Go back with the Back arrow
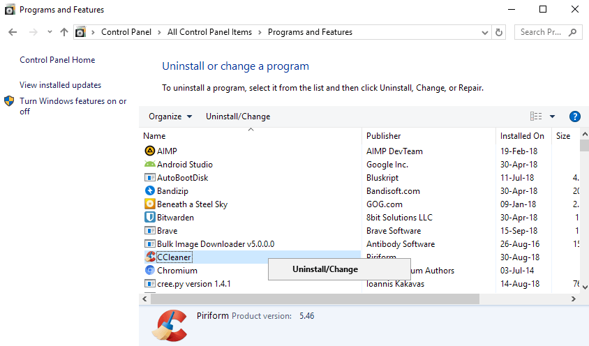This screenshot has height=346, width=589. pyautogui.click(x=13, y=32)
